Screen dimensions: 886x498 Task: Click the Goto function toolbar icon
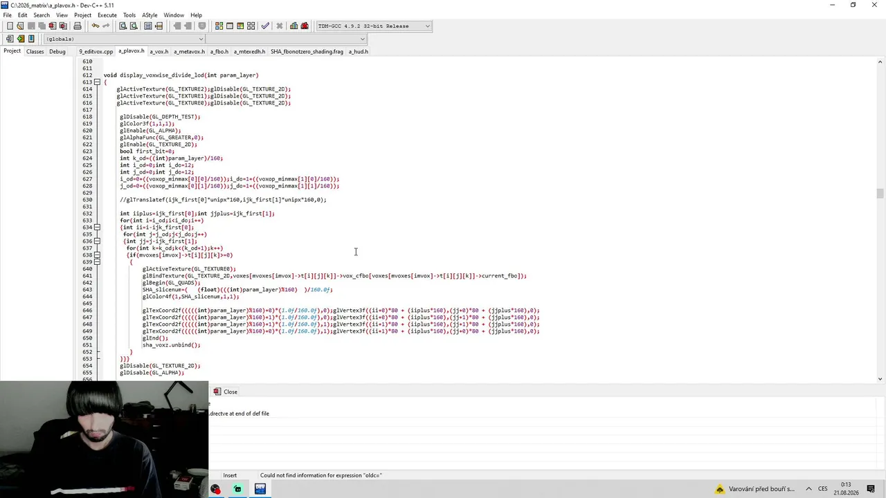point(148,26)
